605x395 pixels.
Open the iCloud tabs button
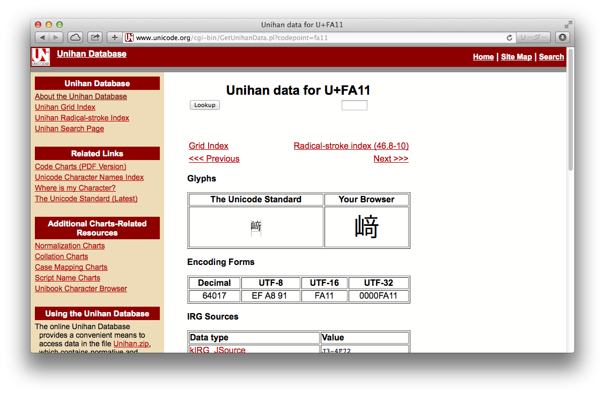pyautogui.click(x=76, y=37)
